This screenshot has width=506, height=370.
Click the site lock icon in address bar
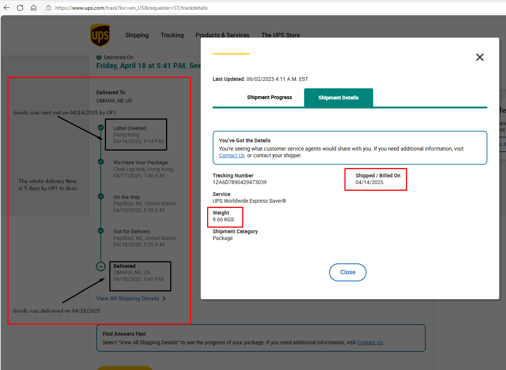(49, 8)
